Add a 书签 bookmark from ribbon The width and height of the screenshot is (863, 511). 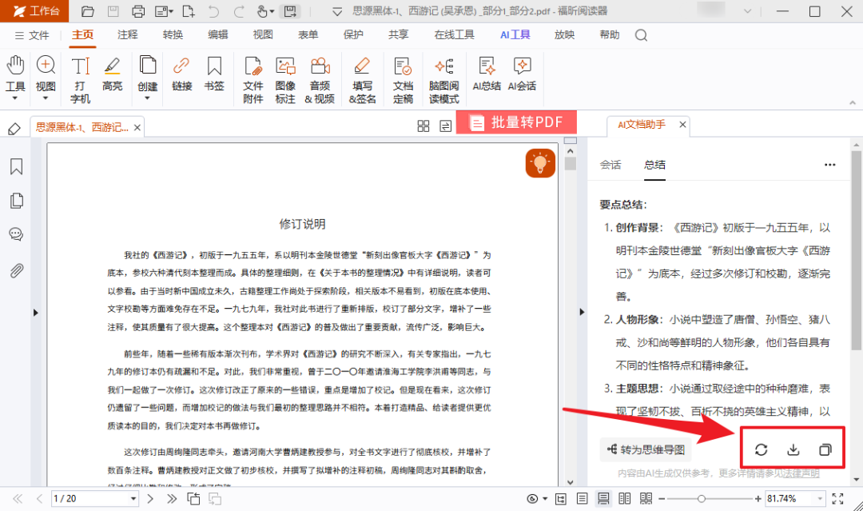click(214, 74)
